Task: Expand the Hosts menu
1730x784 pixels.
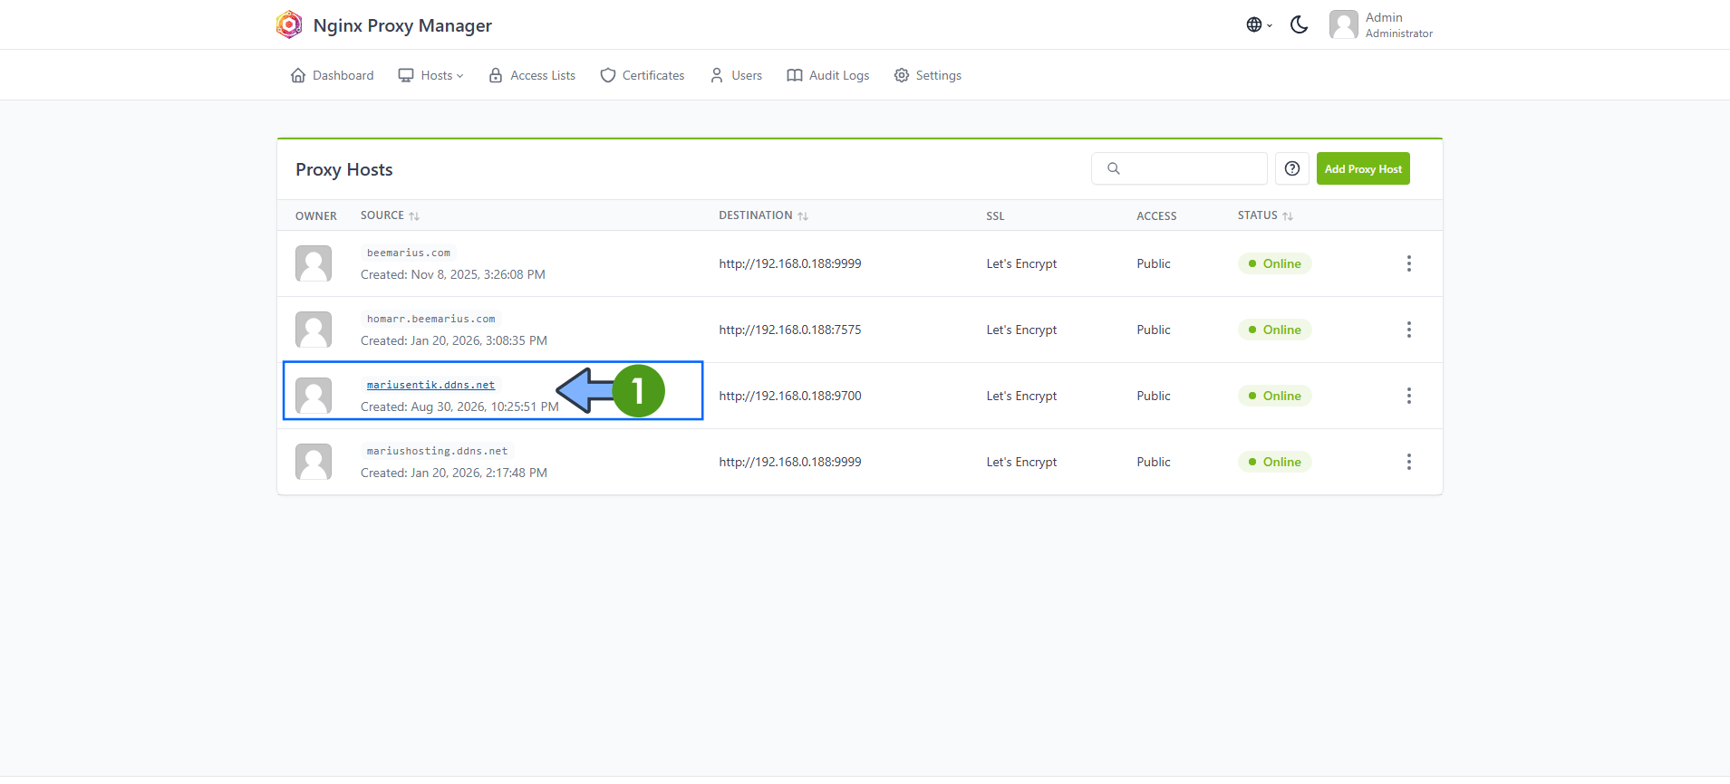Action: pyautogui.click(x=431, y=75)
